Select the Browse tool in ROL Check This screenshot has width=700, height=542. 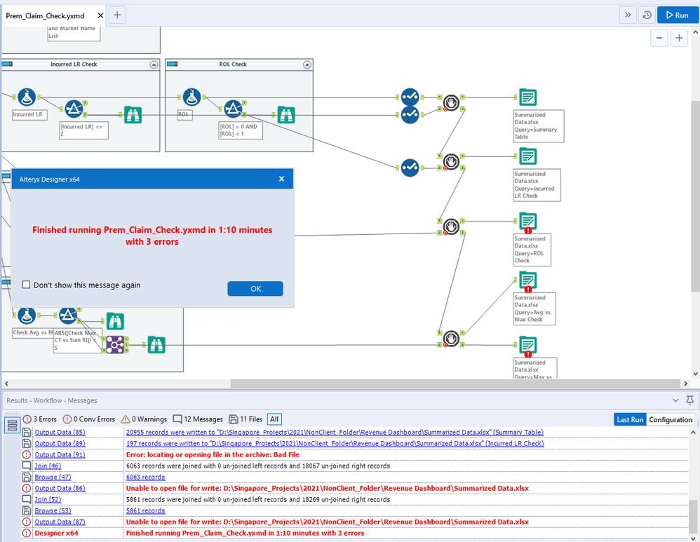coord(286,115)
